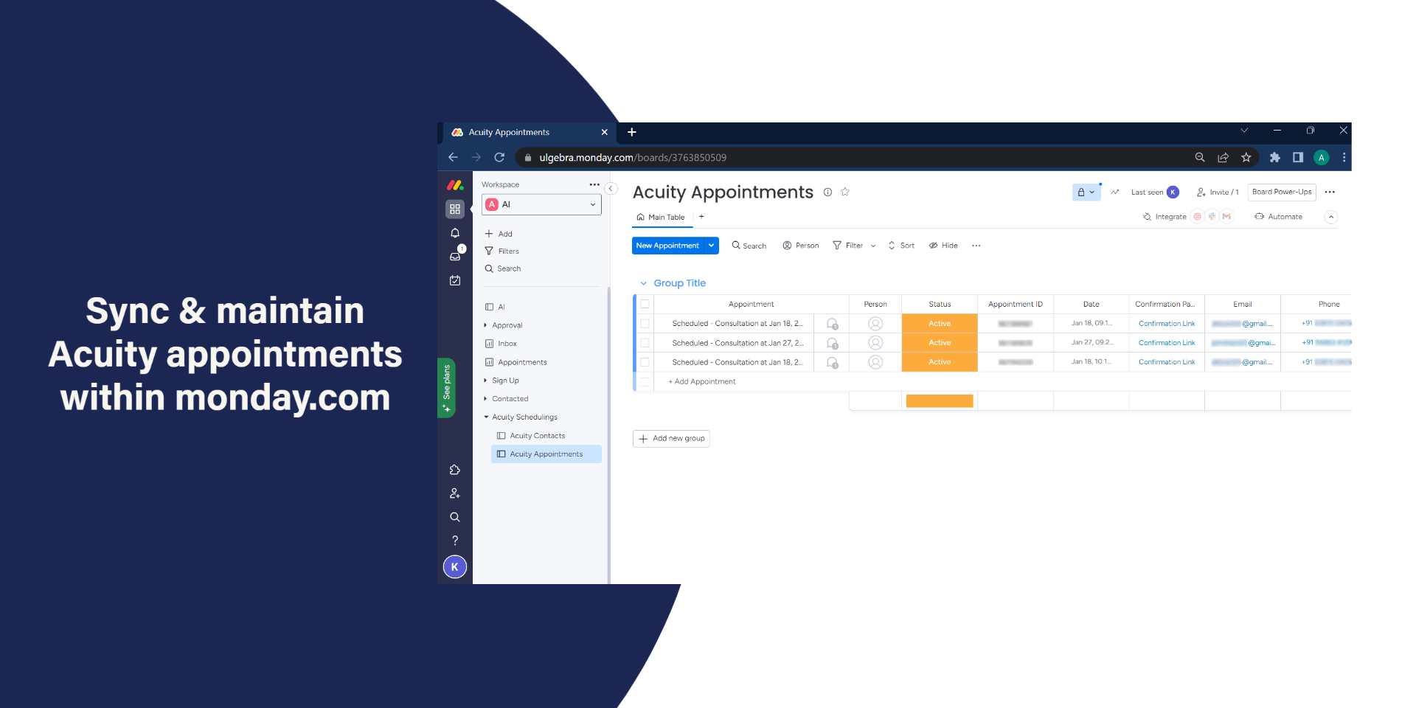Screen dimensions: 1416x708
Task: Select all items with header checkbox
Action: (x=645, y=304)
